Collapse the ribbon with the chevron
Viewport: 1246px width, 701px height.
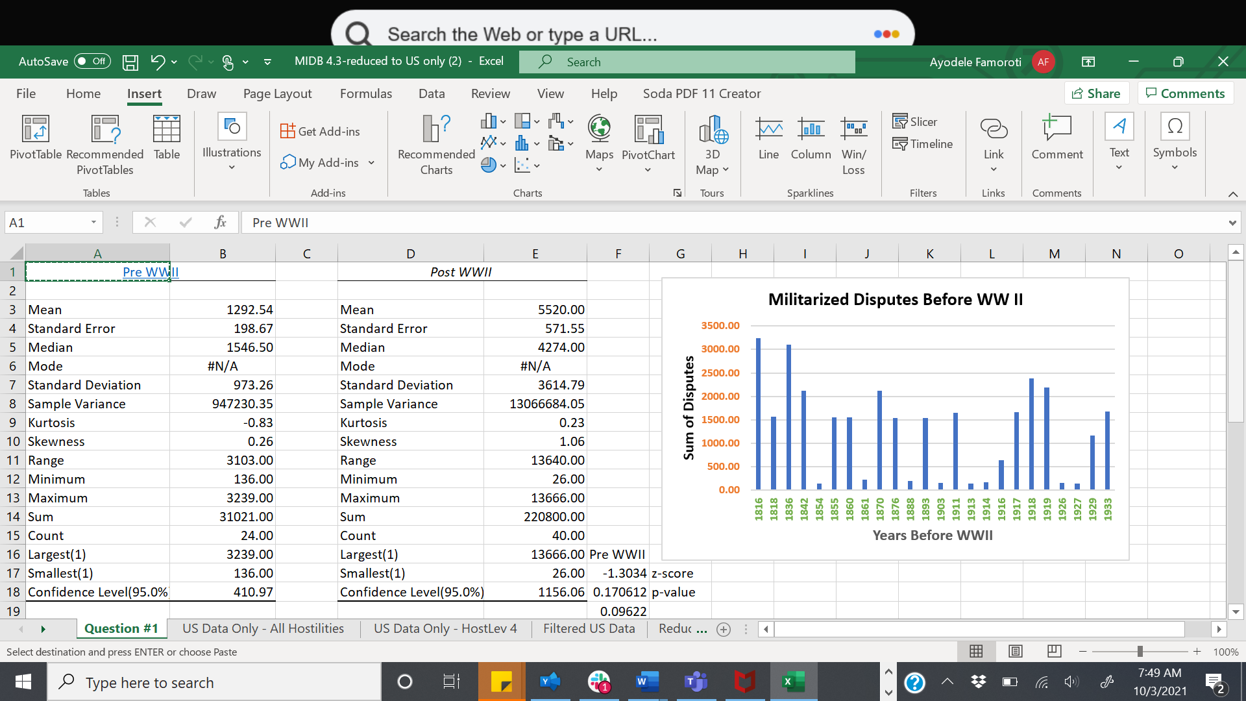1232,194
